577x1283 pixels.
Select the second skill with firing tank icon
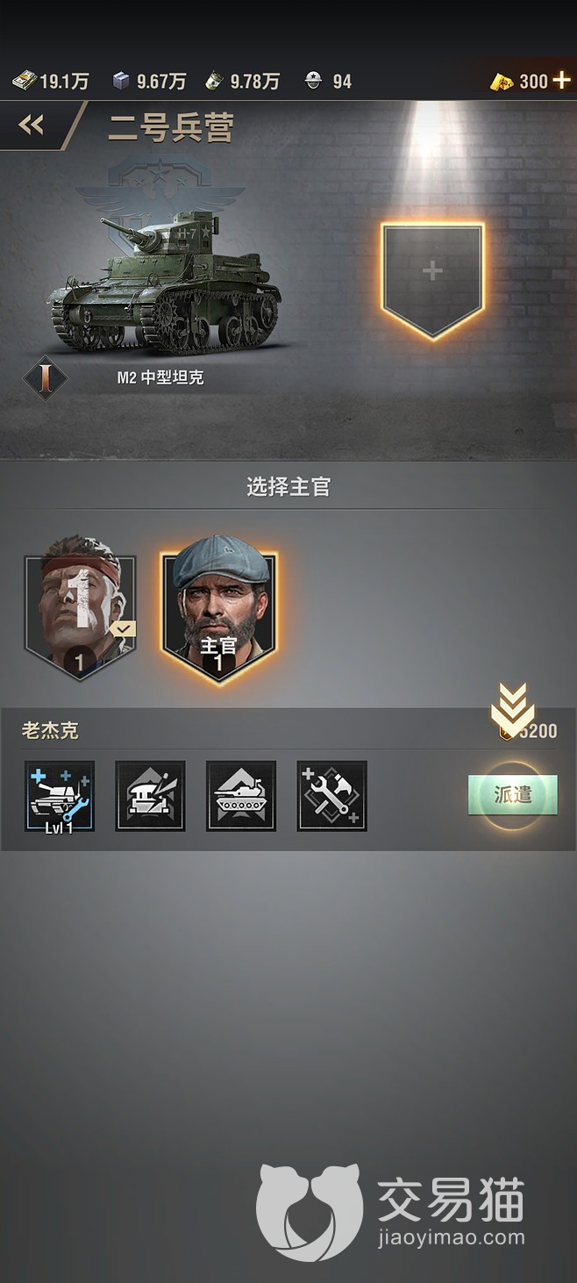tap(150, 796)
